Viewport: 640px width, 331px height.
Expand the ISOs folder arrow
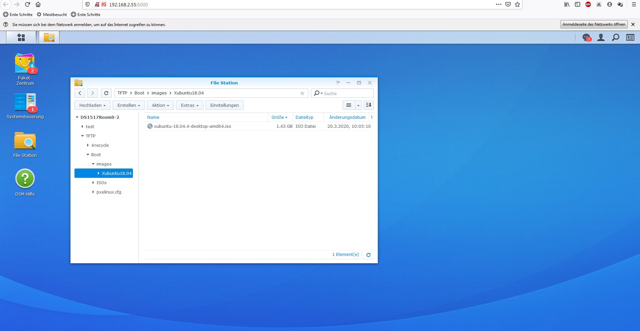click(x=93, y=183)
